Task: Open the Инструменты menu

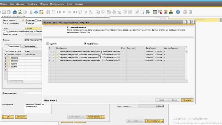Action: pyautogui.click(x=57, y=4)
